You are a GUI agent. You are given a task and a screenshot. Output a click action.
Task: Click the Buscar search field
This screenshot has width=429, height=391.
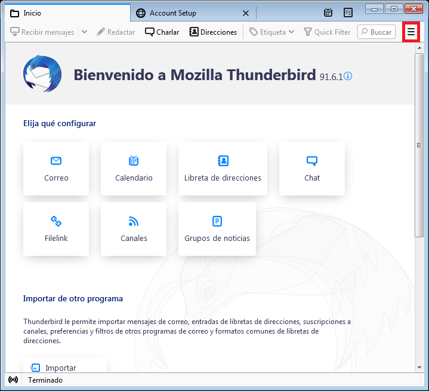point(376,32)
